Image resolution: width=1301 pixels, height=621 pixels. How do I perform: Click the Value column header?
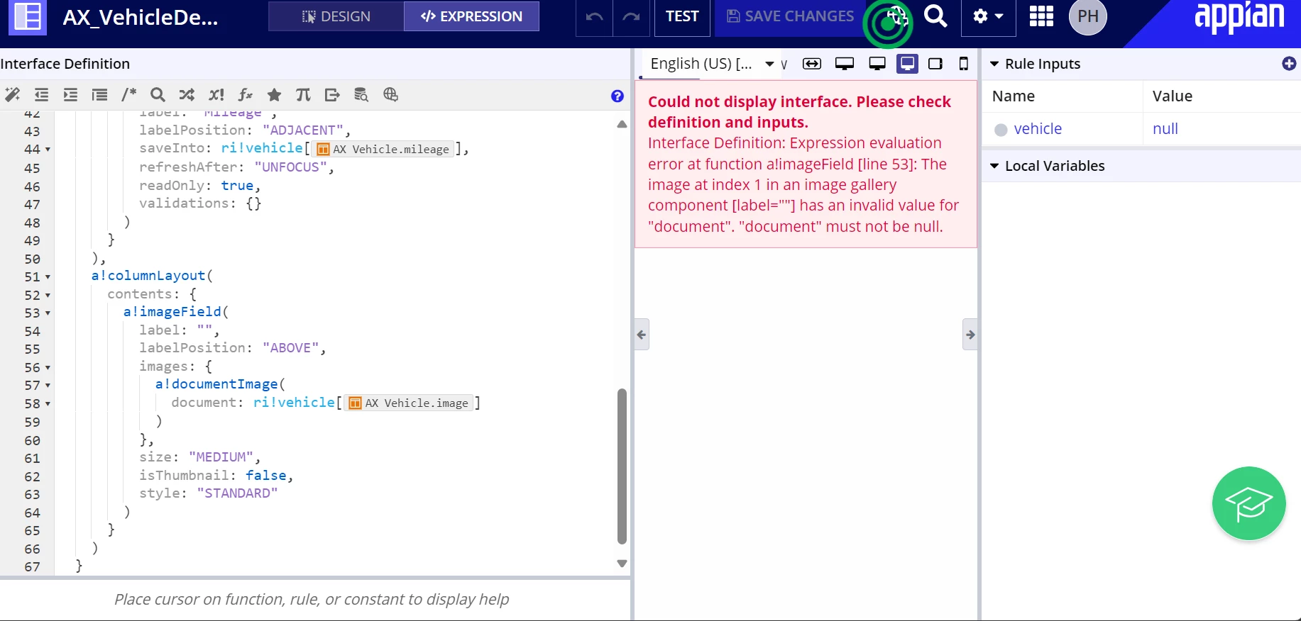(x=1173, y=96)
